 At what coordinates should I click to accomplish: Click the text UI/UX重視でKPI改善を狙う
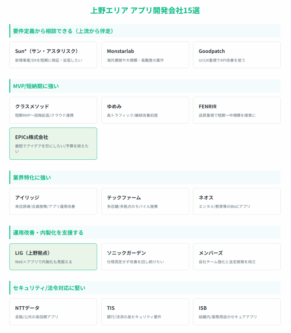tap(222, 60)
